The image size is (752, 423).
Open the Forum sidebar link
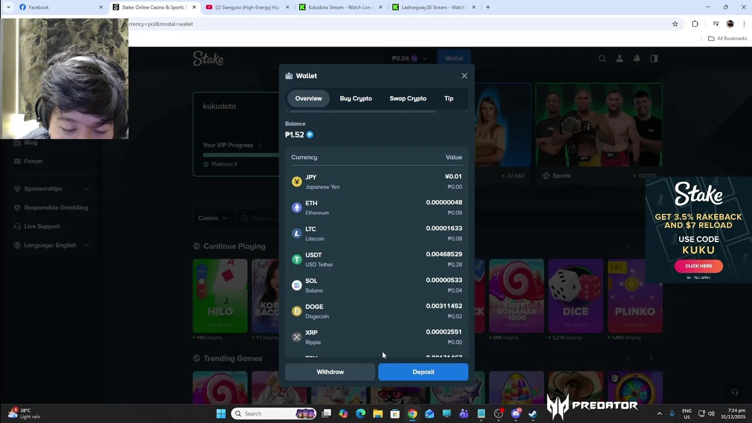[33, 161]
